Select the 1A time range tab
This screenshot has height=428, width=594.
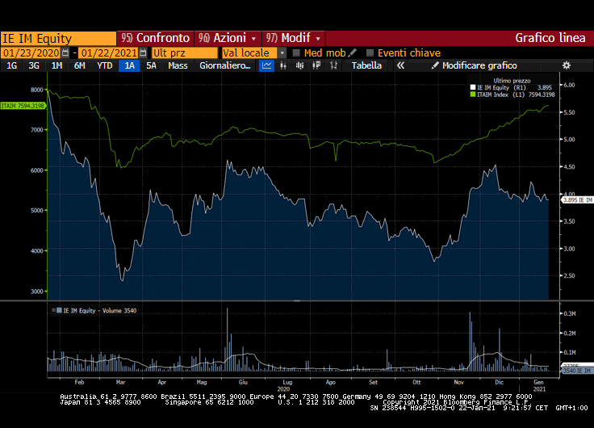(x=130, y=65)
